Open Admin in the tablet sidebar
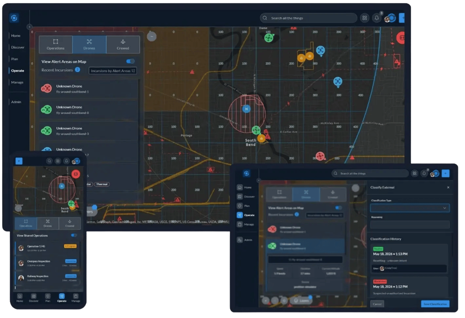This screenshot has height=318, width=465. point(245,240)
